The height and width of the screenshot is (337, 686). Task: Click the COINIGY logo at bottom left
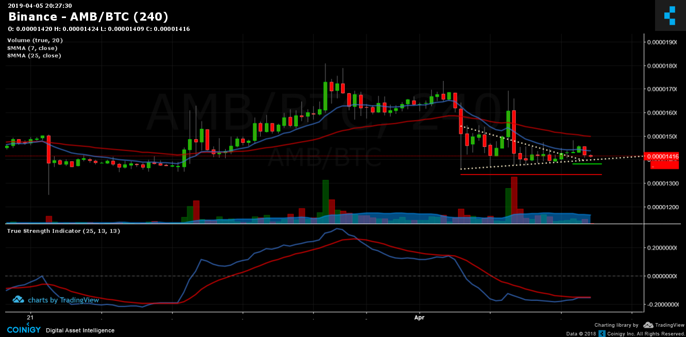point(24,329)
